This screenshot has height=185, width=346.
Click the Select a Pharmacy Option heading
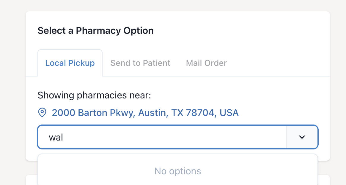pyautogui.click(x=95, y=31)
